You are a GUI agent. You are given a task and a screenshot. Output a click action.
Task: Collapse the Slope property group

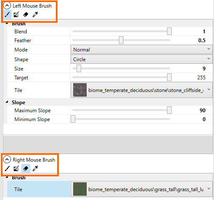(x=7, y=102)
